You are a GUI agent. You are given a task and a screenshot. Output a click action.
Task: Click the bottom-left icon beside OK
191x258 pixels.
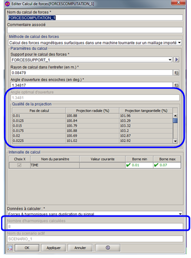click(10, 248)
